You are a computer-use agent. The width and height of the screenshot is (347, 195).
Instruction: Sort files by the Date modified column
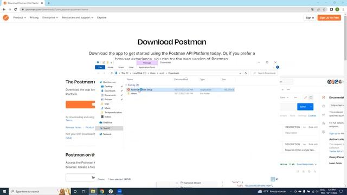[181, 80]
